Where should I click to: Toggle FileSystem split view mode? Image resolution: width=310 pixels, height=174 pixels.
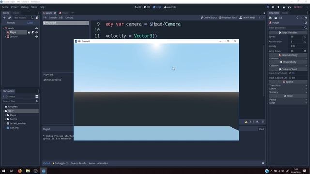pyautogui.click(x=37, y=96)
